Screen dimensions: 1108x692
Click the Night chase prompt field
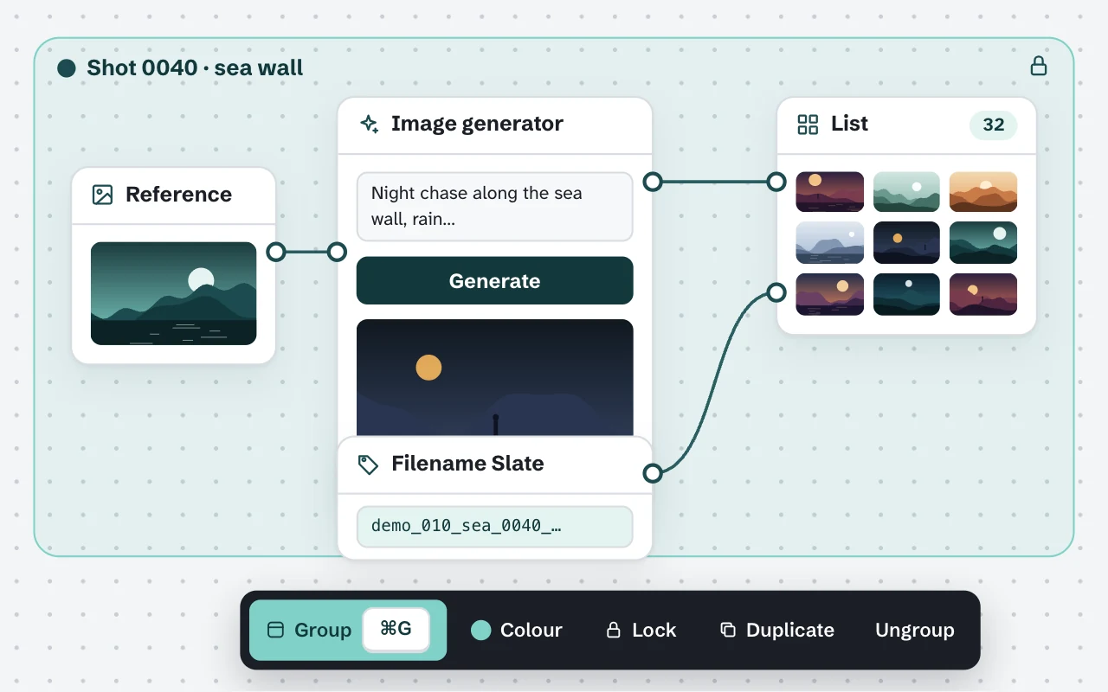click(x=494, y=206)
